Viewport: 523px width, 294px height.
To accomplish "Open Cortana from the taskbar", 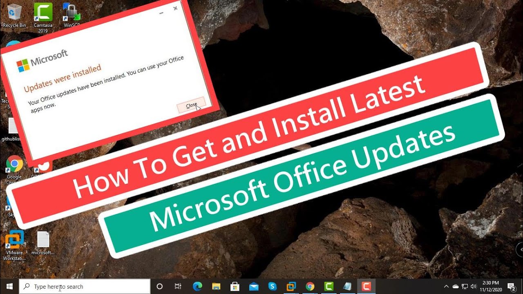I will coord(160,286).
